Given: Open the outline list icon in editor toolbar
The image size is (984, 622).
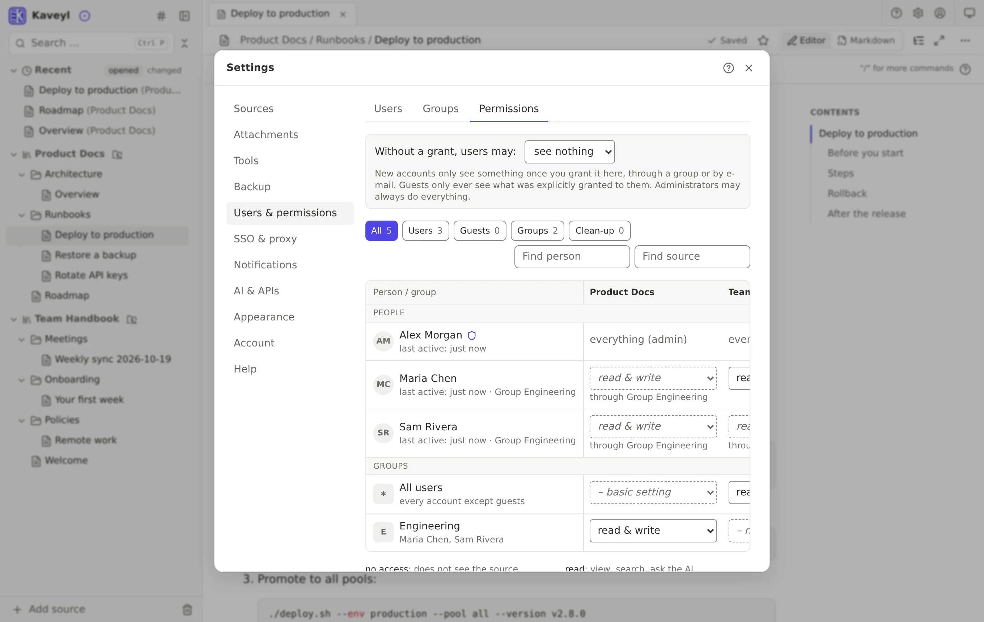Looking at the screenshot, I should 918,41.
